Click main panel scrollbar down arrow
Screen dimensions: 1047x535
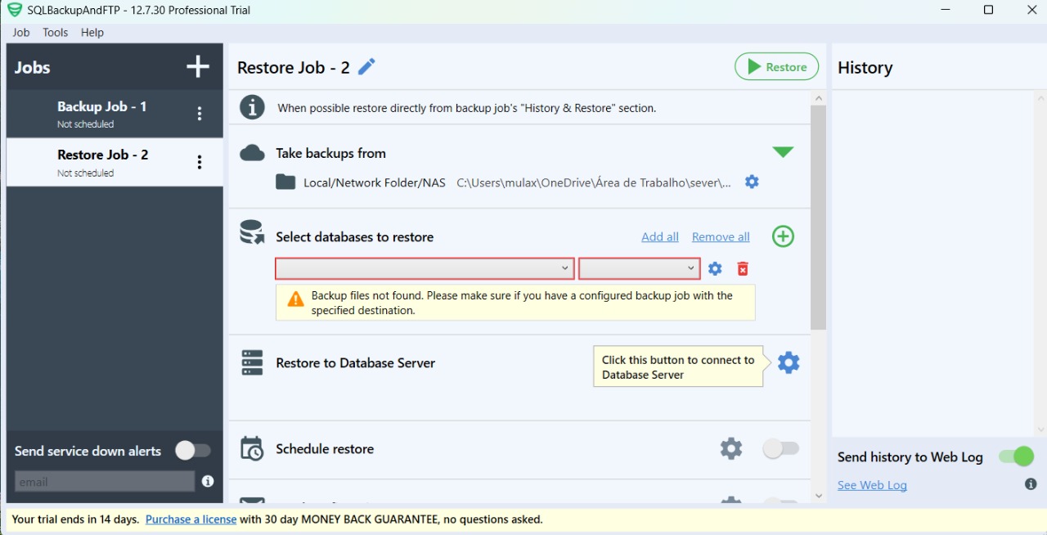pyautogui.click(x=819, y=496)
